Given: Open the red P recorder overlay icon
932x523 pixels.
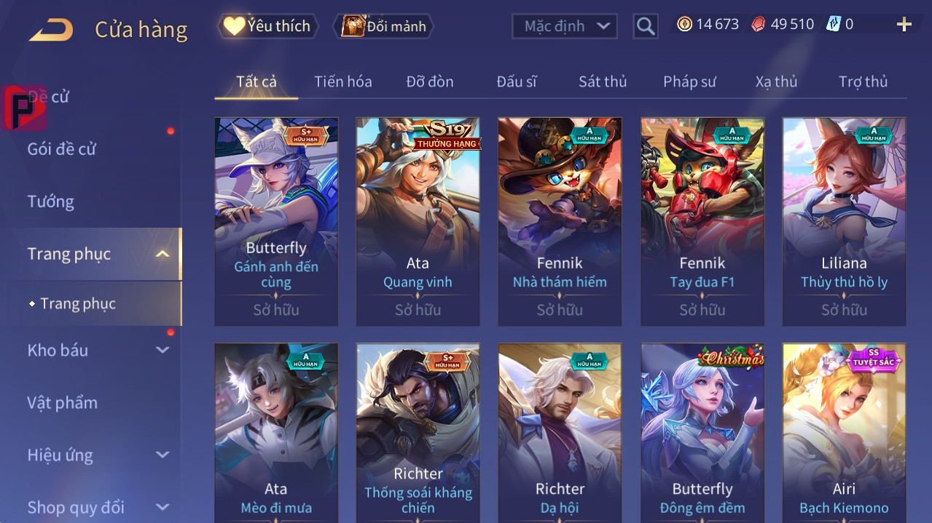Looking at the screenshot, I should [x=24, y=108].
